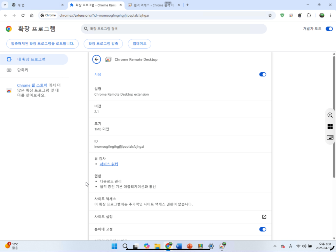Viewport: 336px width, 252px height.
Task: Open the Chrome 웹 스토어 link
Action: point(32,85)
